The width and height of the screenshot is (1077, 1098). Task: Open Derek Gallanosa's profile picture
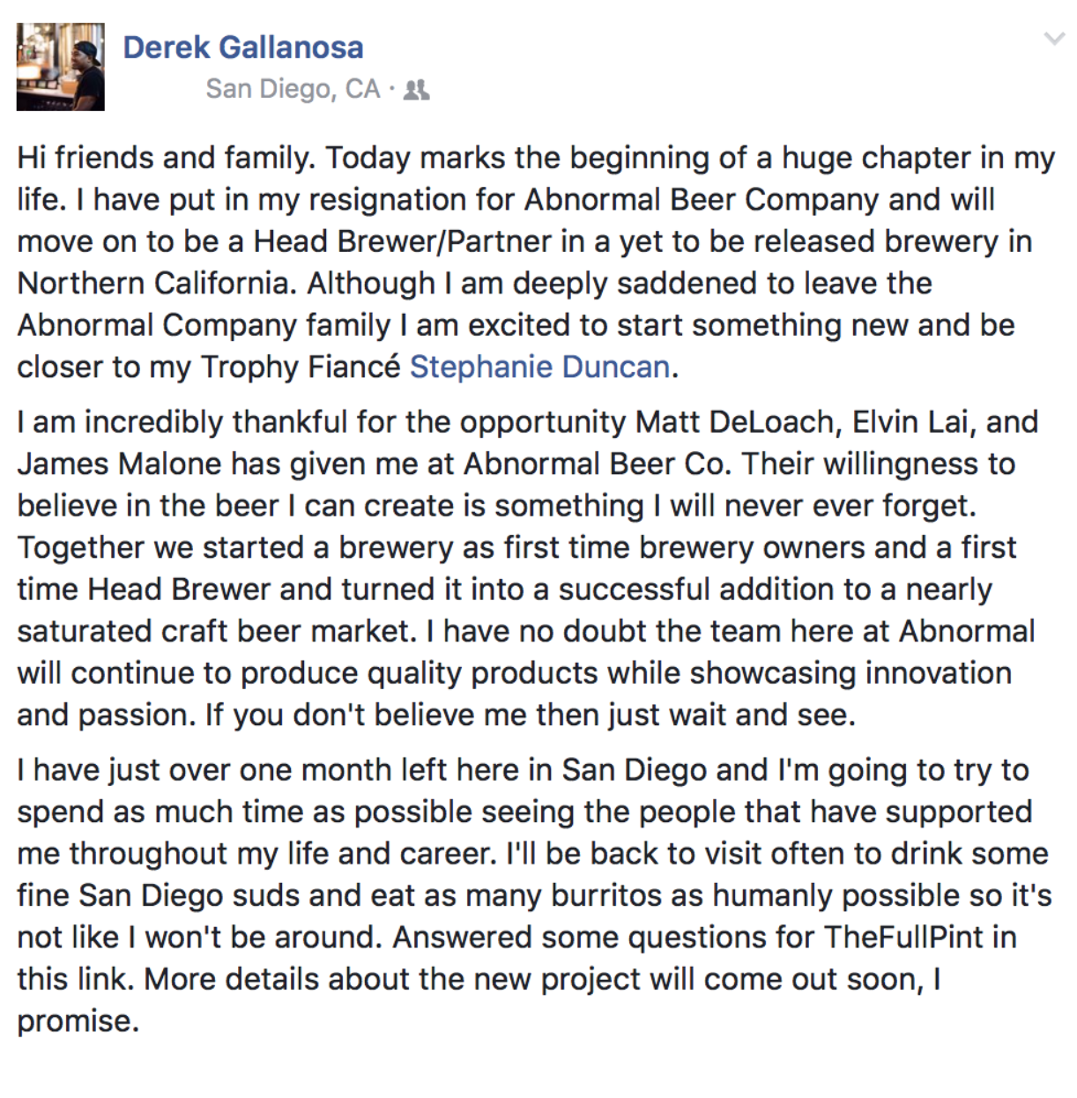coord(61,67)
